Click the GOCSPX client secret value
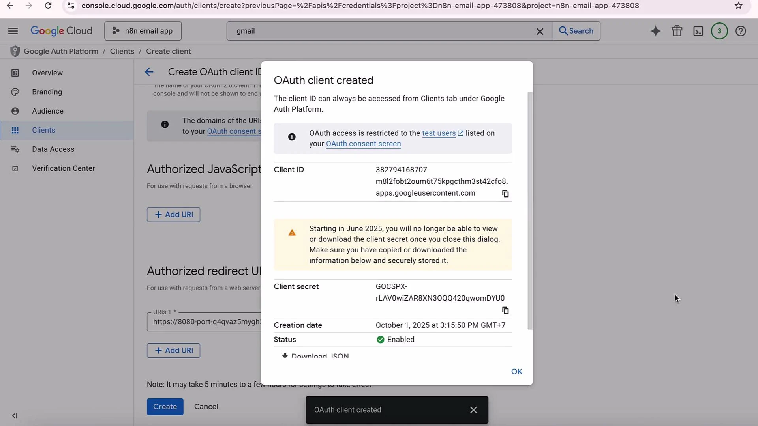The width and height of the screenshot is (758, 426). tap(440, 292)
